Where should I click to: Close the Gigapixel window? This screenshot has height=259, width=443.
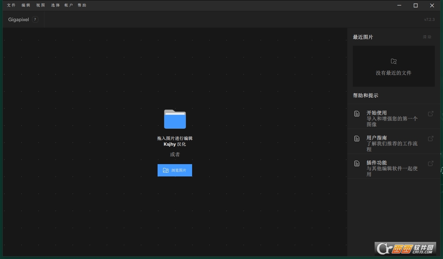coord(432,5)
